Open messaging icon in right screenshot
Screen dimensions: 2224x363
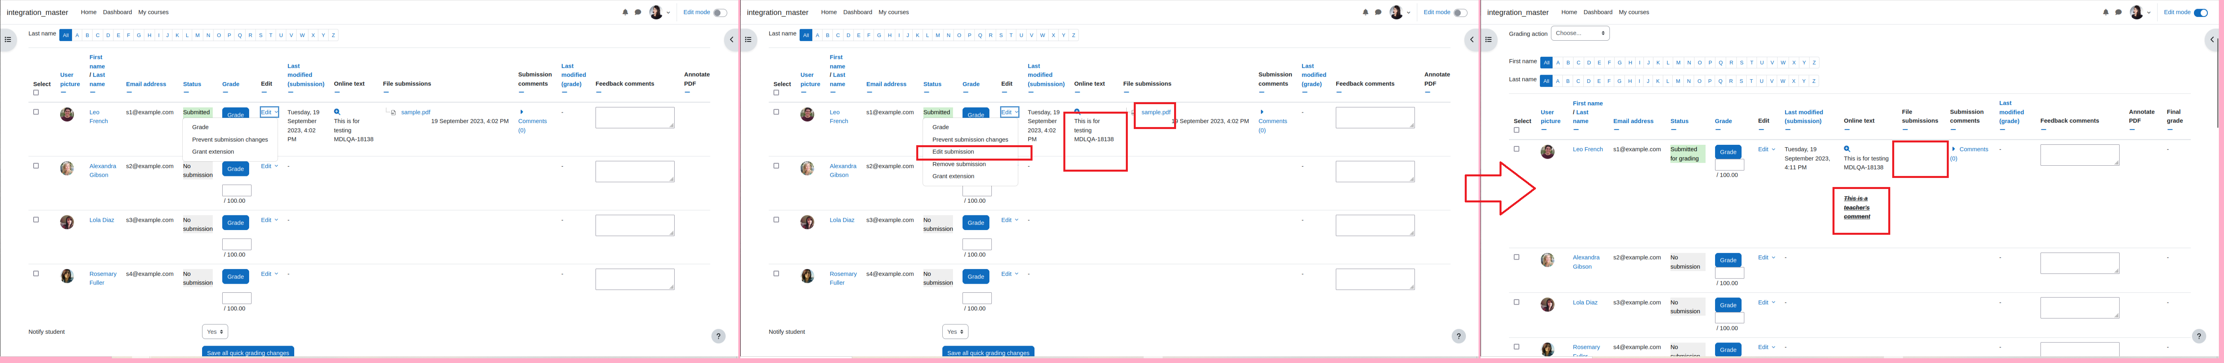click(2119, 12)
